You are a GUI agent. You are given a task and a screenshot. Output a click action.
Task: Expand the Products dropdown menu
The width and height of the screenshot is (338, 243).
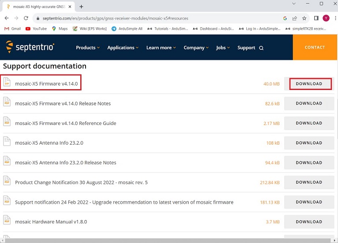point(88,48)
